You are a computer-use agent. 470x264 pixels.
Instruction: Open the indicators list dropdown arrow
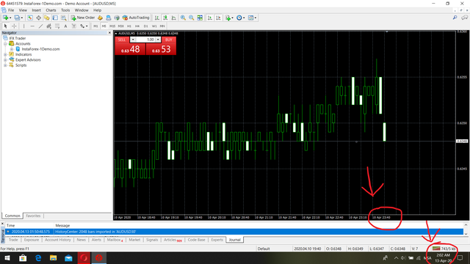[232, 18]
